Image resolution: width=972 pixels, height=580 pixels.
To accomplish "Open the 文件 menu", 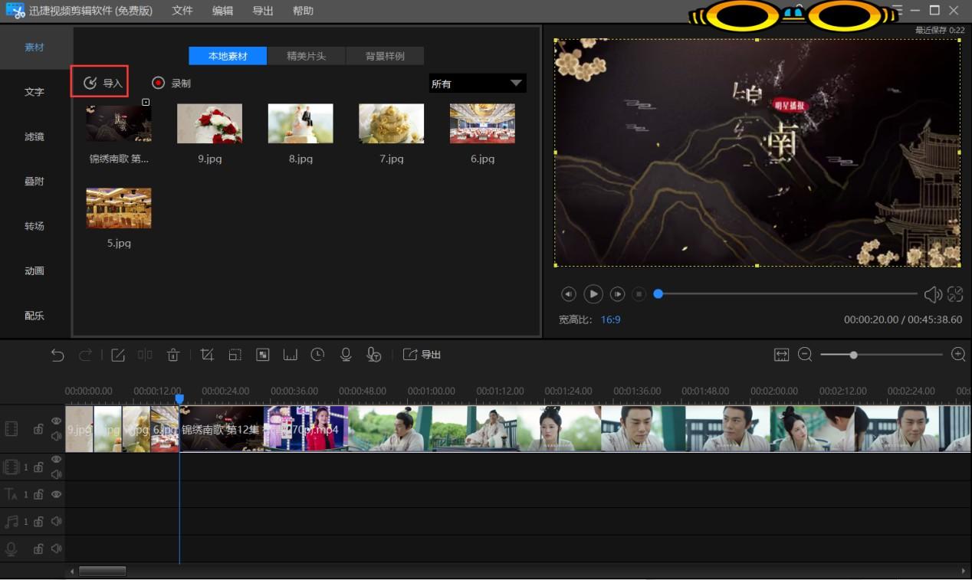I will (x=182, y=11).
